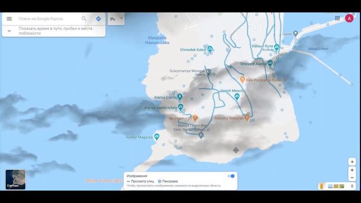Open the Kızıl Kule place marker
The image size is (361, 203).
277,47
